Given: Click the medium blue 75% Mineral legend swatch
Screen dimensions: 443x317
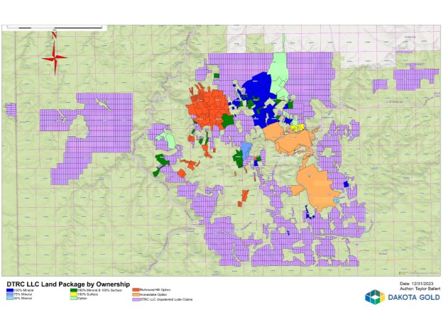Looking at the screenshot, I should [10, 294].
